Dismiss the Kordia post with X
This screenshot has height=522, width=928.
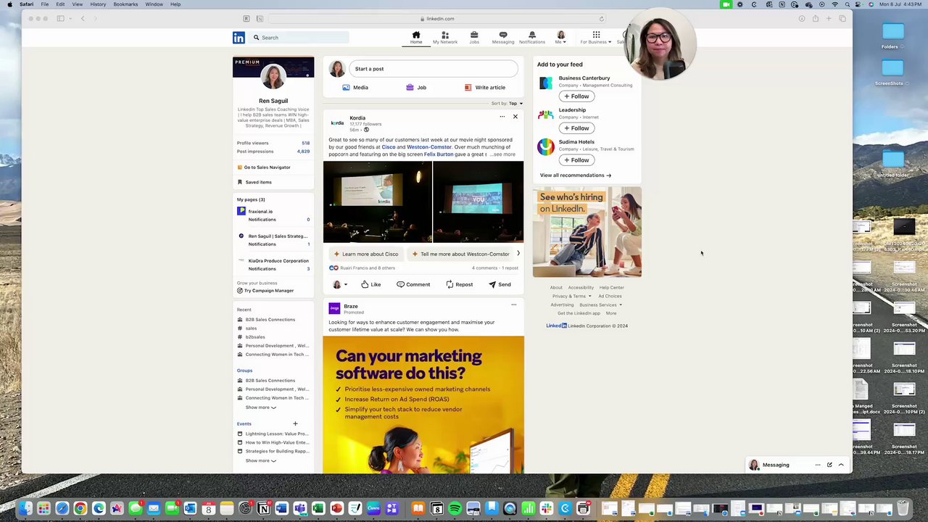(515, 117)
